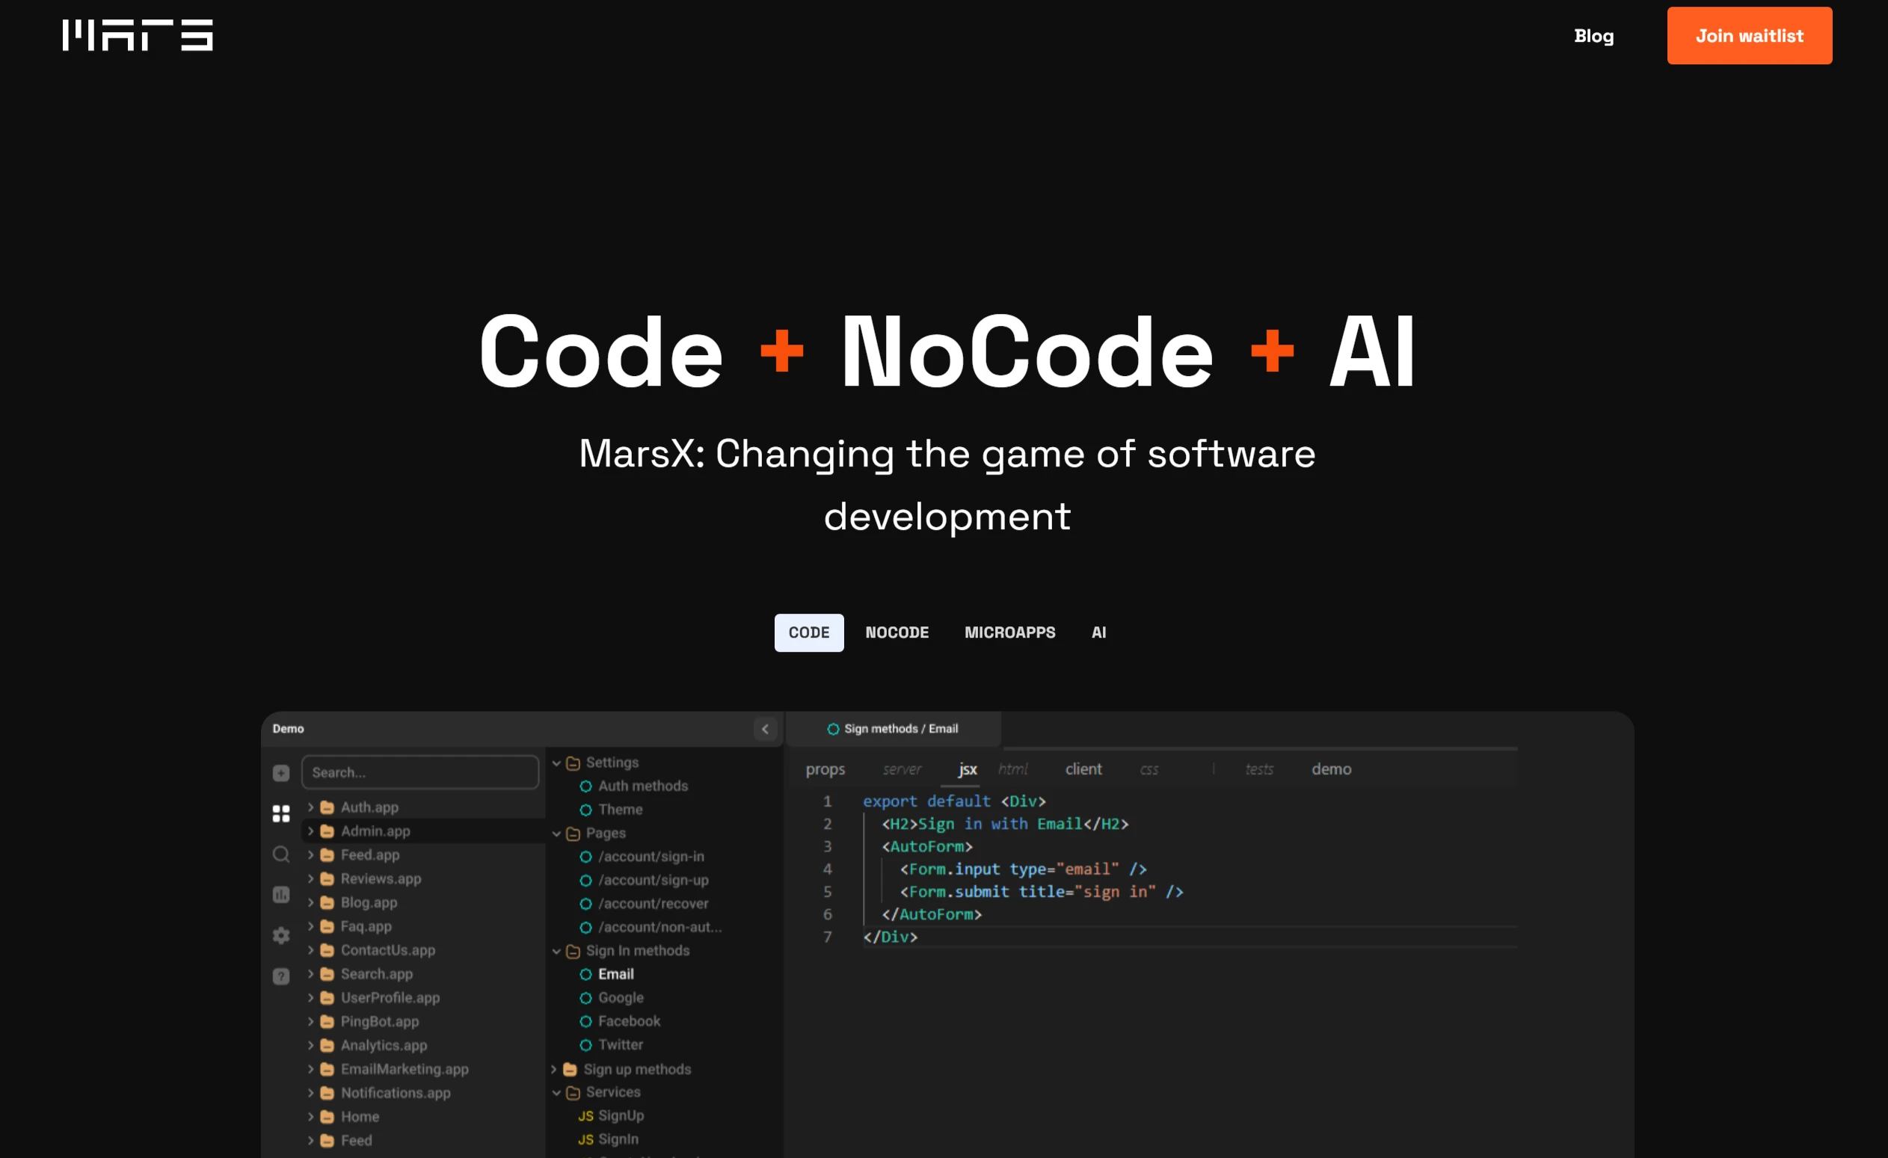
Task: Click the plus add icon in sidebar
Action: [x=281, y=773]
